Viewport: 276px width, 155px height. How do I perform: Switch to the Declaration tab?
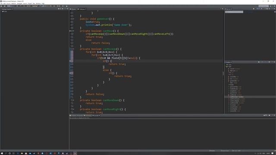click(88, 116)
